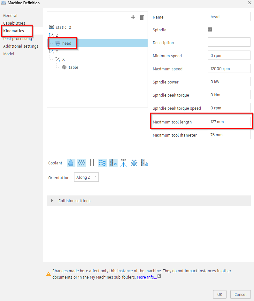Open the Post processing page
This screenshot has height=301, width=254.
[18, 39]
